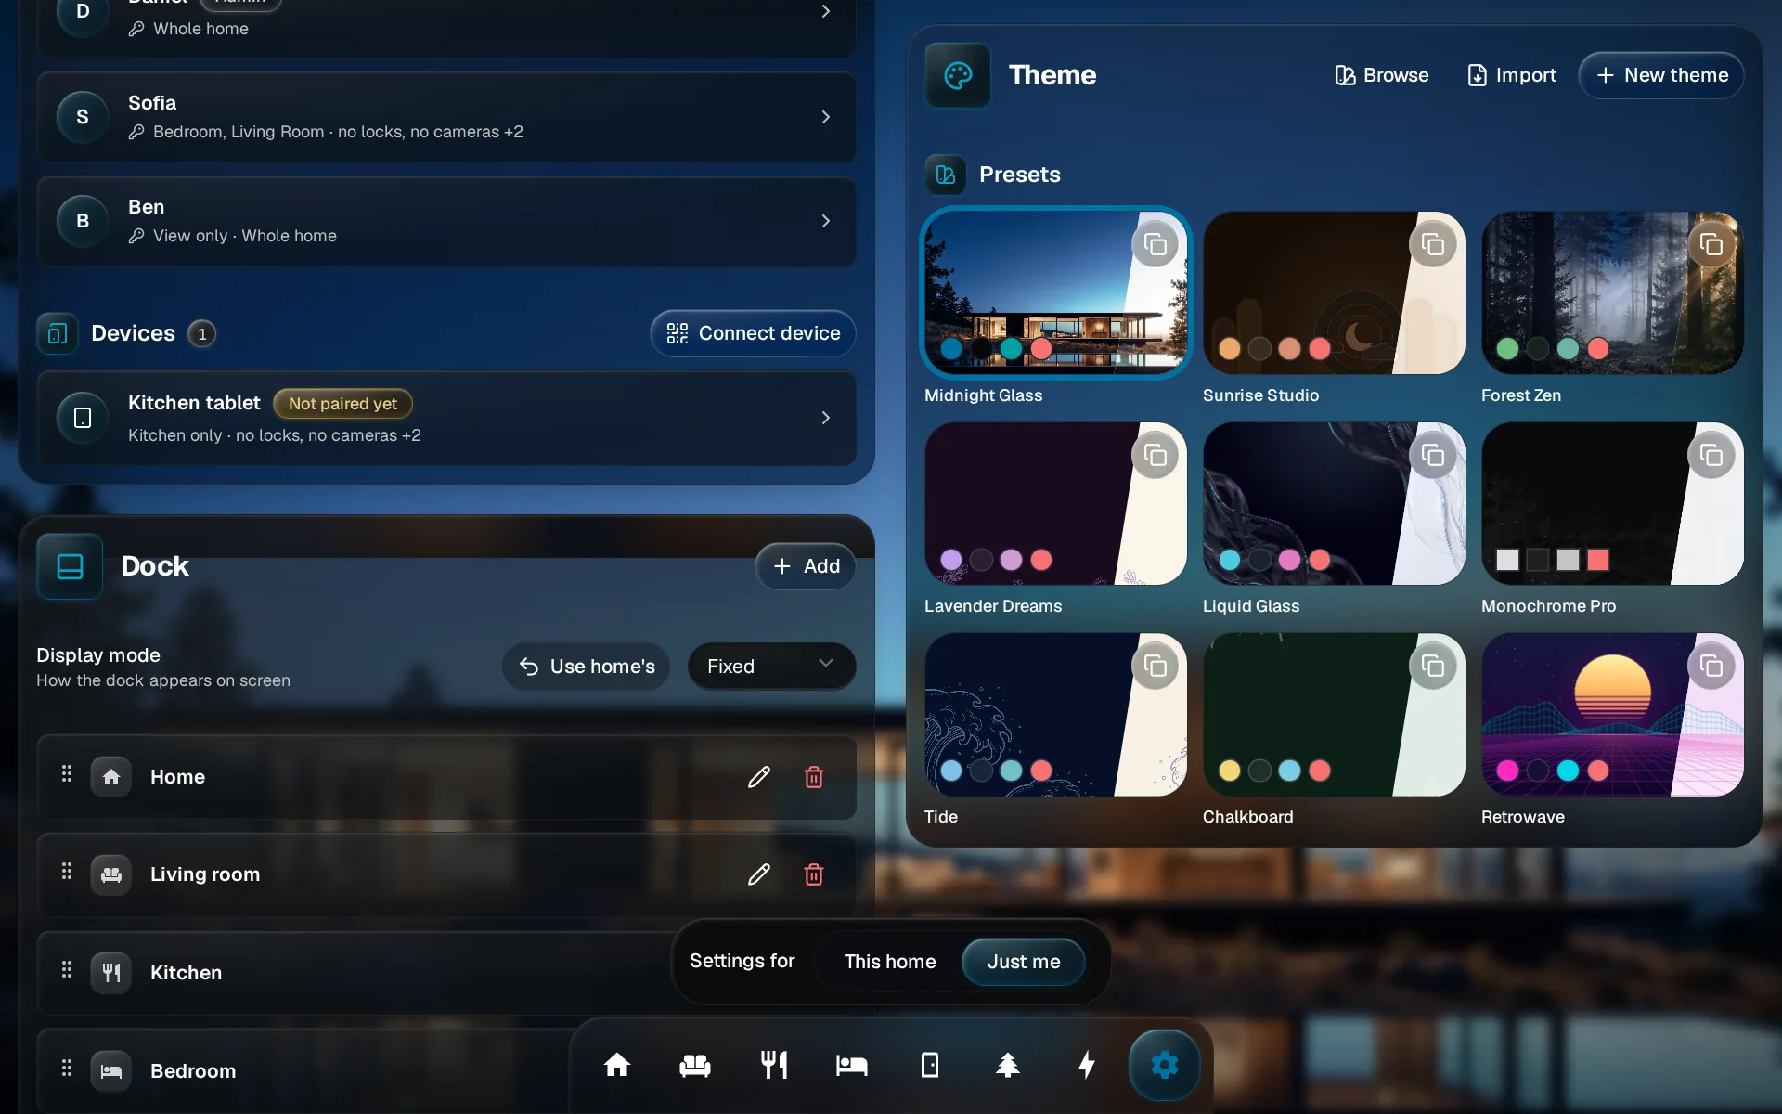Apply the Sunrise Studio theme thumbnail

coord(1334,293)
